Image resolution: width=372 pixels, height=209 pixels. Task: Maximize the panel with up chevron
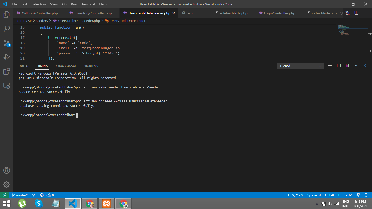point(356,66)
